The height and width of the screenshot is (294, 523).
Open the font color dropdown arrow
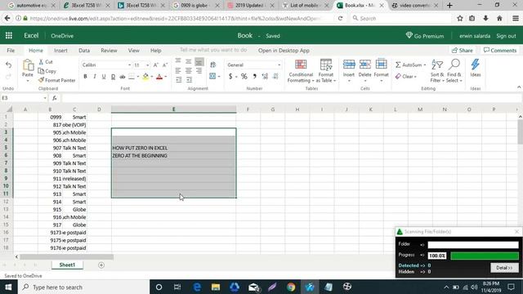pos(166,77)
